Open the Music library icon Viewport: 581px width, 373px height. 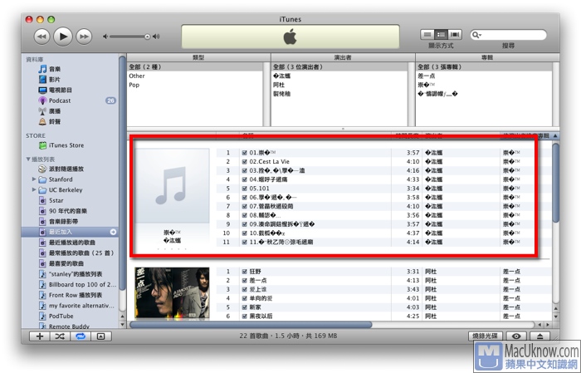click(42, 69)
